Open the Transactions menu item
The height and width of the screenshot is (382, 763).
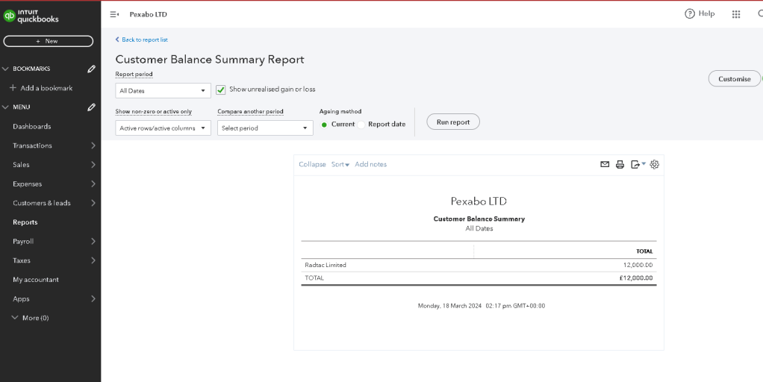[32, 145]
